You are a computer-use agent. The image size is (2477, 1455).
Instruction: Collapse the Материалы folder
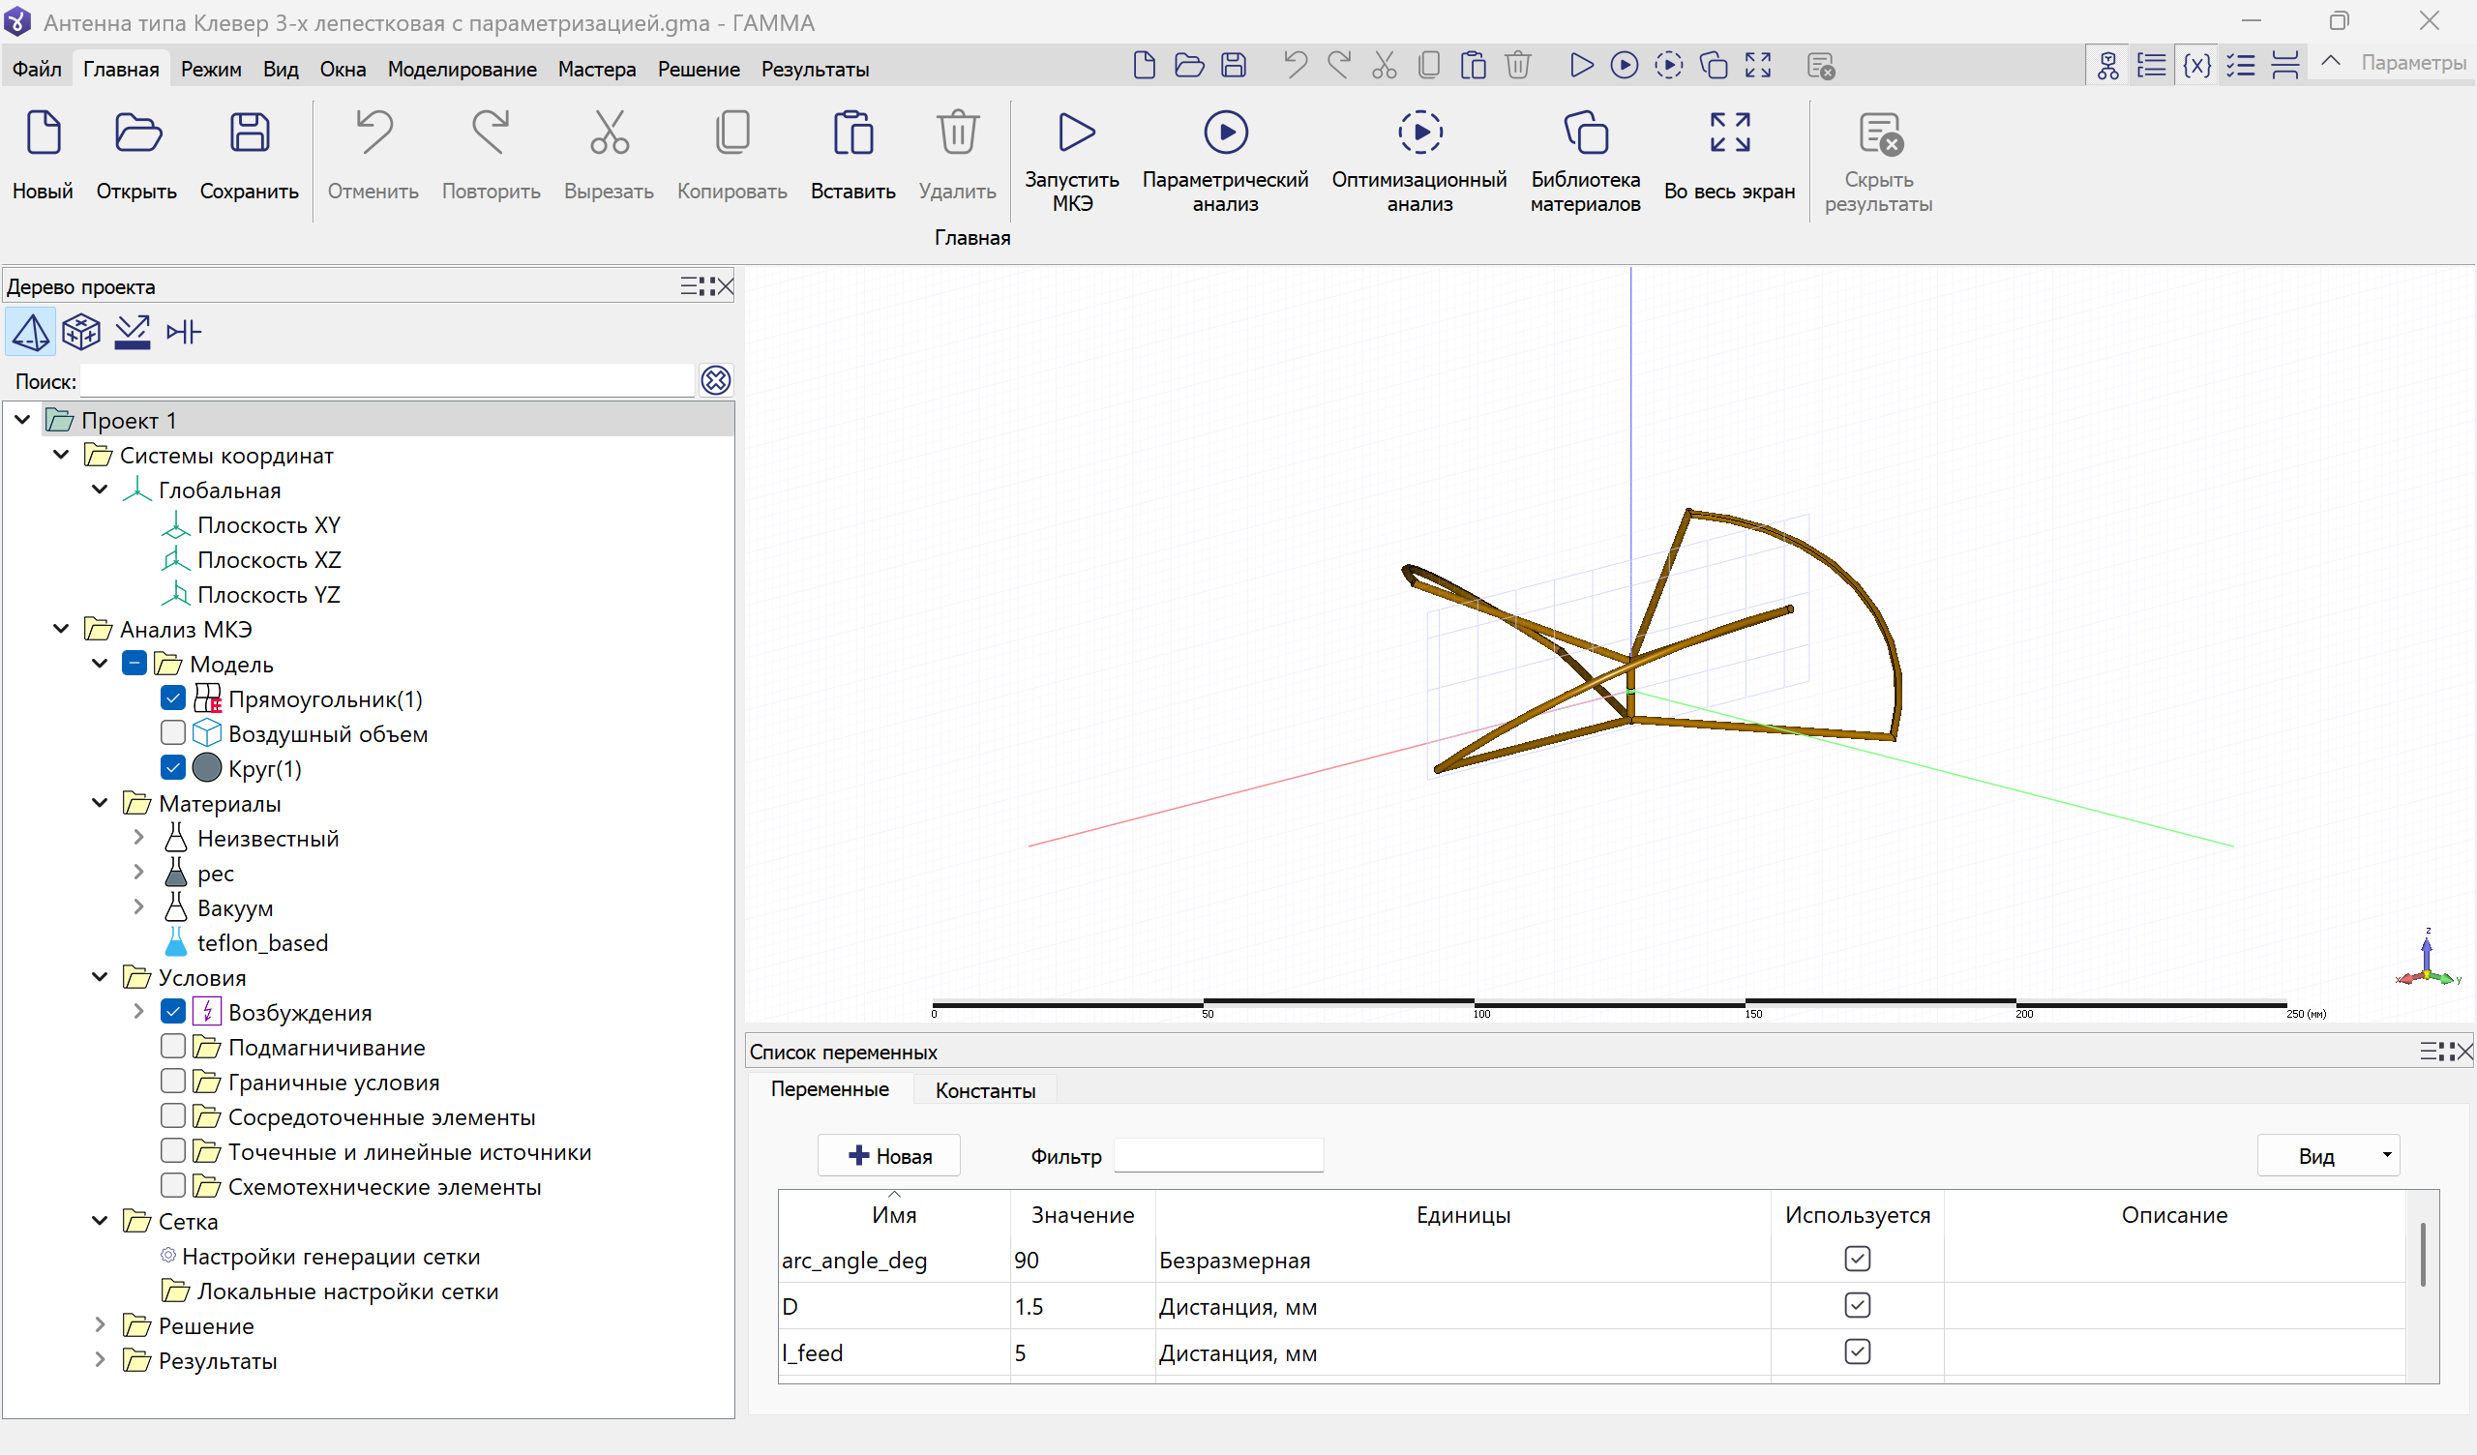coord(100,803)
